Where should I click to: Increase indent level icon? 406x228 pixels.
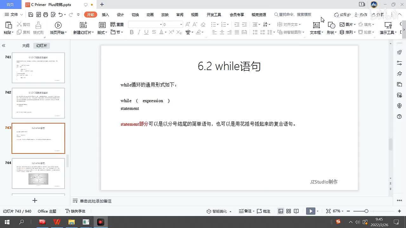pyautogui.click(x=244, y=24)
